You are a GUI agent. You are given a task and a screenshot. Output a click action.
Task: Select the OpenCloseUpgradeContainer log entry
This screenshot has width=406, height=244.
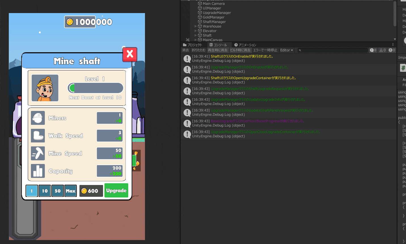[x=289, y=134]
